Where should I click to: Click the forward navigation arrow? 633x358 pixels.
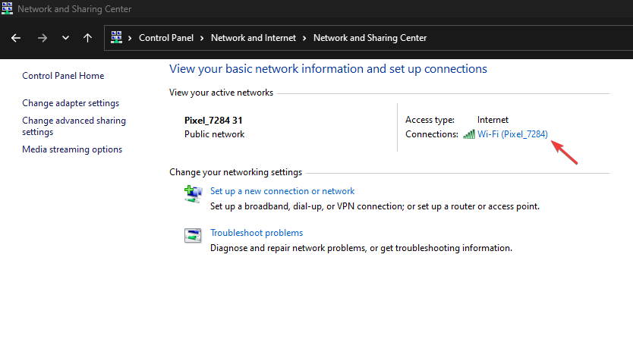42,38
